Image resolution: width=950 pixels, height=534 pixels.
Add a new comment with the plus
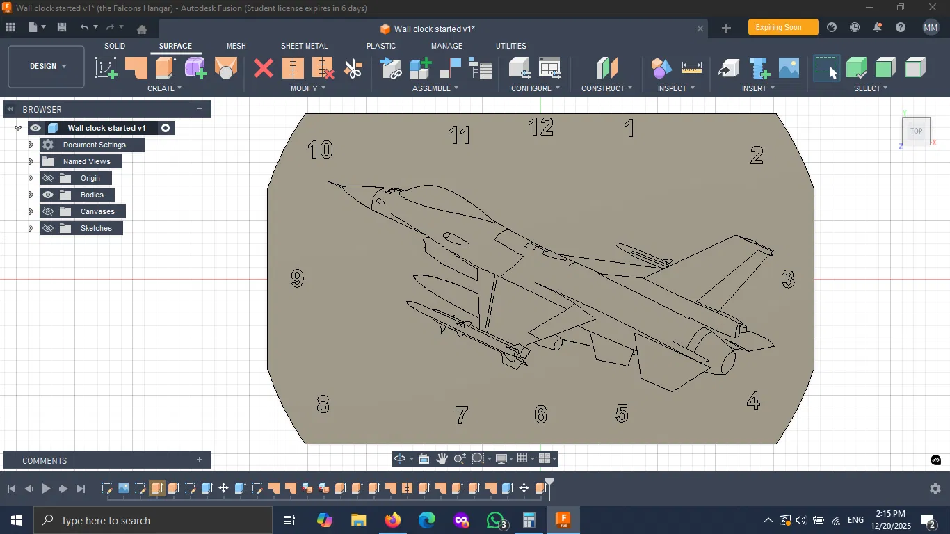(200, 460)
